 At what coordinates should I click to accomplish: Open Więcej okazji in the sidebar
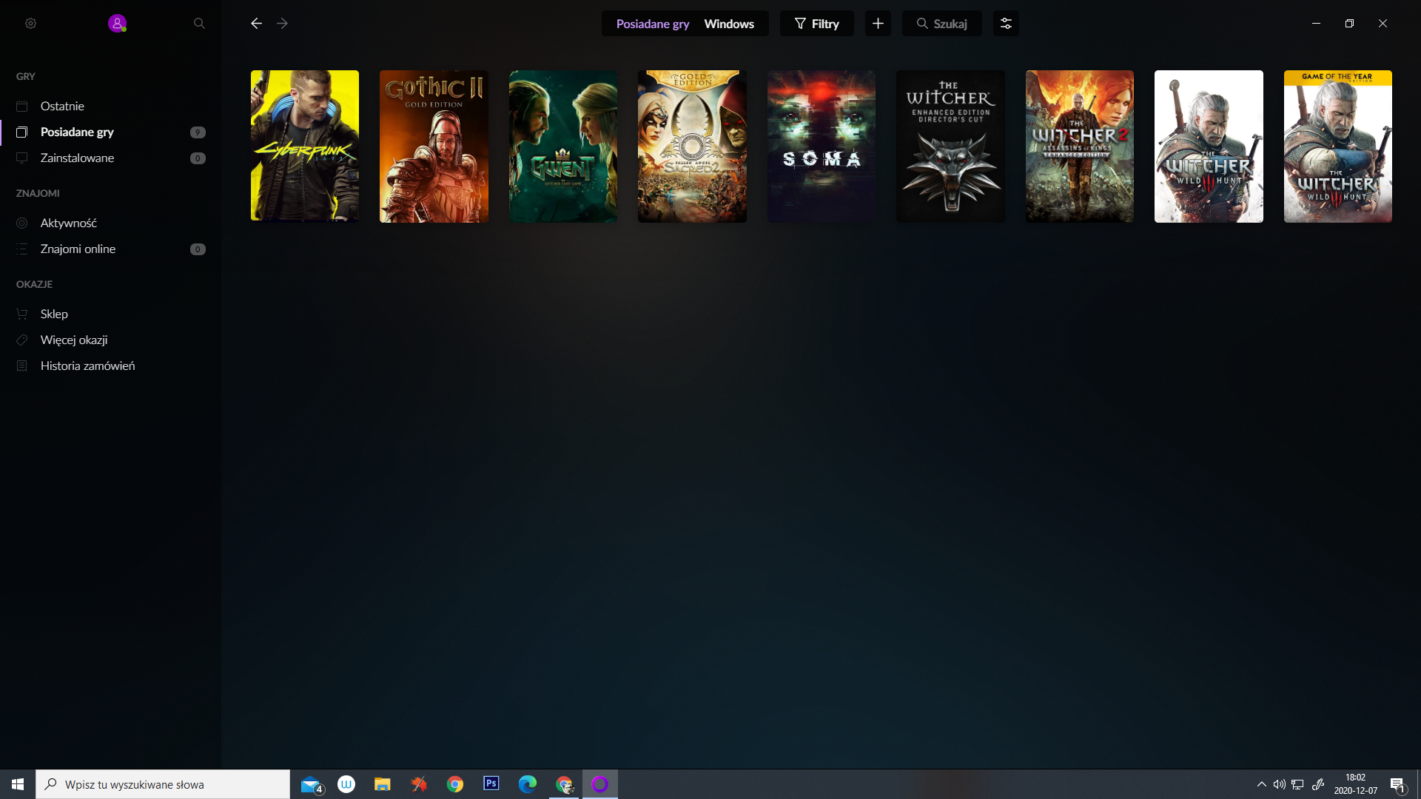click(x=111, y=340)
